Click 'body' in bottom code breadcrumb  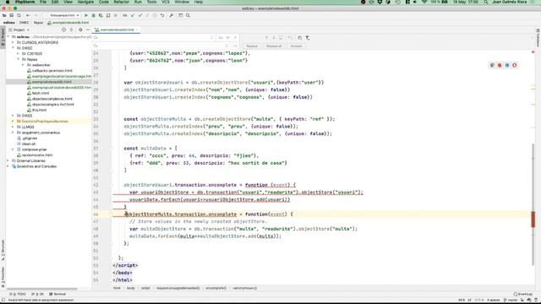(131, 288)
